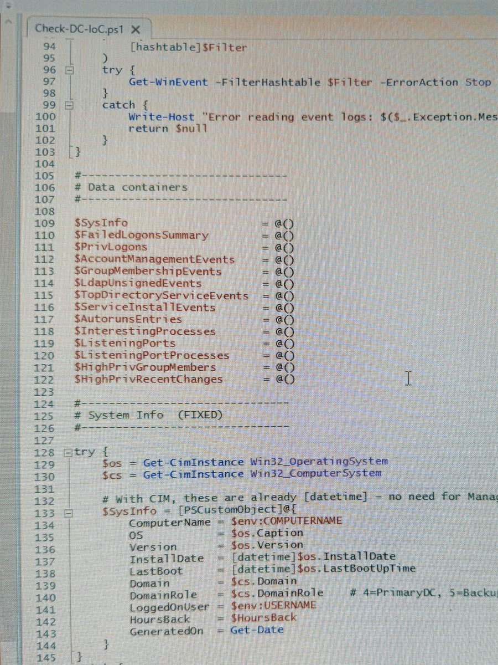Click the Get-WinEvent cmdlet text
The width and height of the screenshot is (498, 665).
pyautogui.click(x=168, y=82)
